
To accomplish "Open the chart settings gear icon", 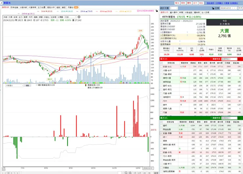I will pos(79,17).
